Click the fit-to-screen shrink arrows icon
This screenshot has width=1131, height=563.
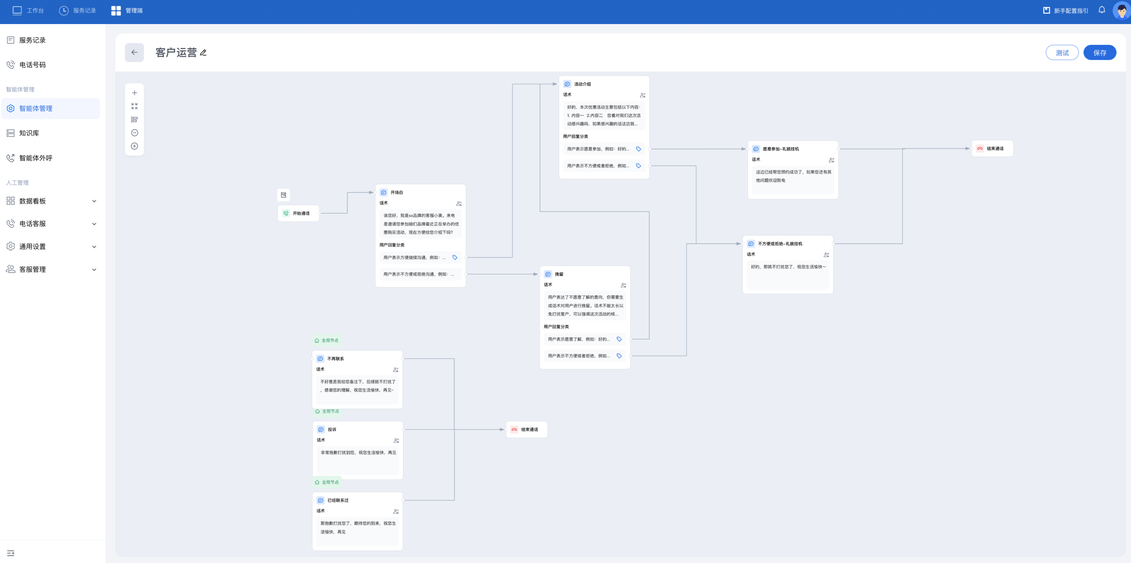134,106
